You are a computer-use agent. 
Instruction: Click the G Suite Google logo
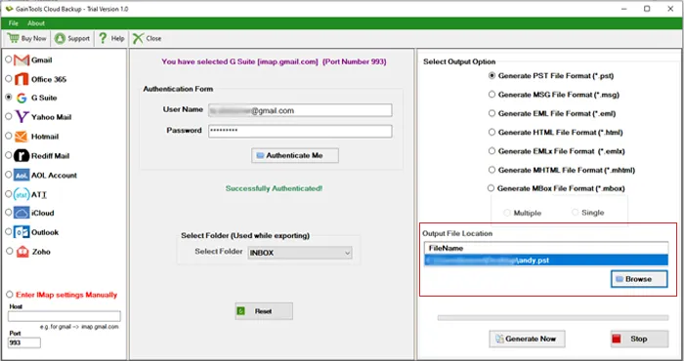tap(21, 98)
